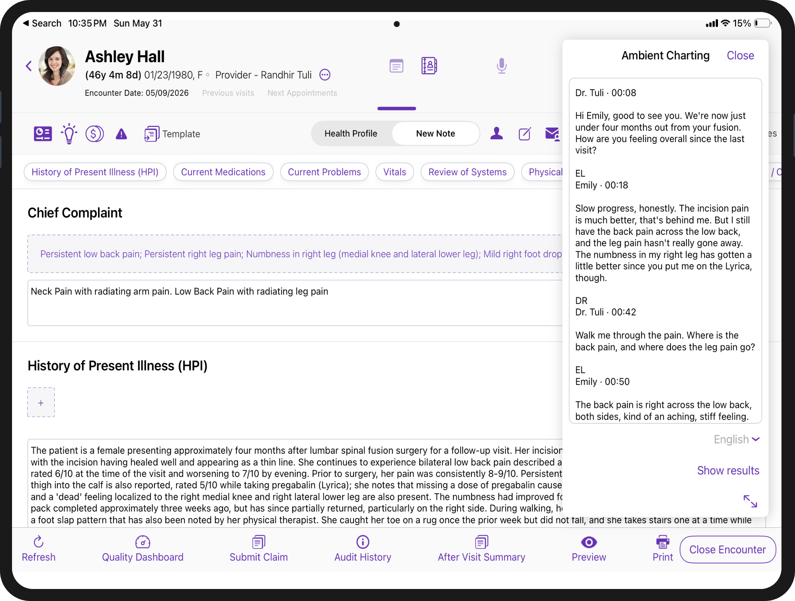Open the dollar billing icon
Screen dimensions: 795x601
pyautogui.click(x=95, y=134)
